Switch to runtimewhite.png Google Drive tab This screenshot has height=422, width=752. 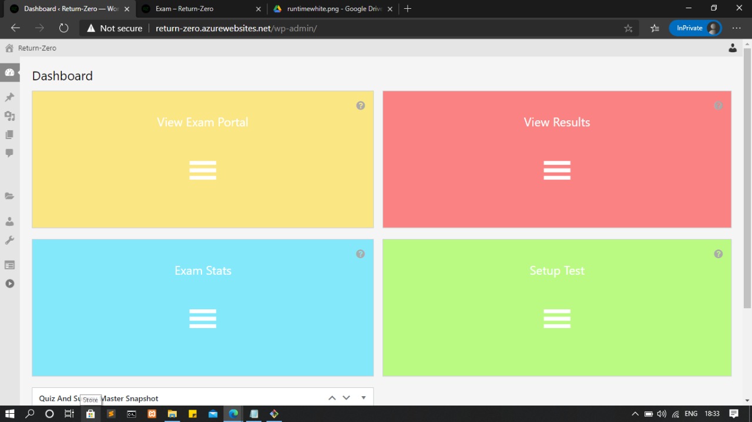pos(332,9)
